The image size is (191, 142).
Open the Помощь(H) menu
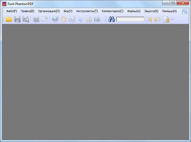pos(169,11)
